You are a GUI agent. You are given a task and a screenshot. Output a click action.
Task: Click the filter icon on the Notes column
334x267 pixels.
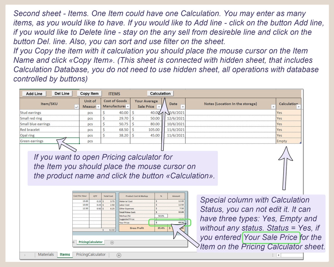click(273, 107)
